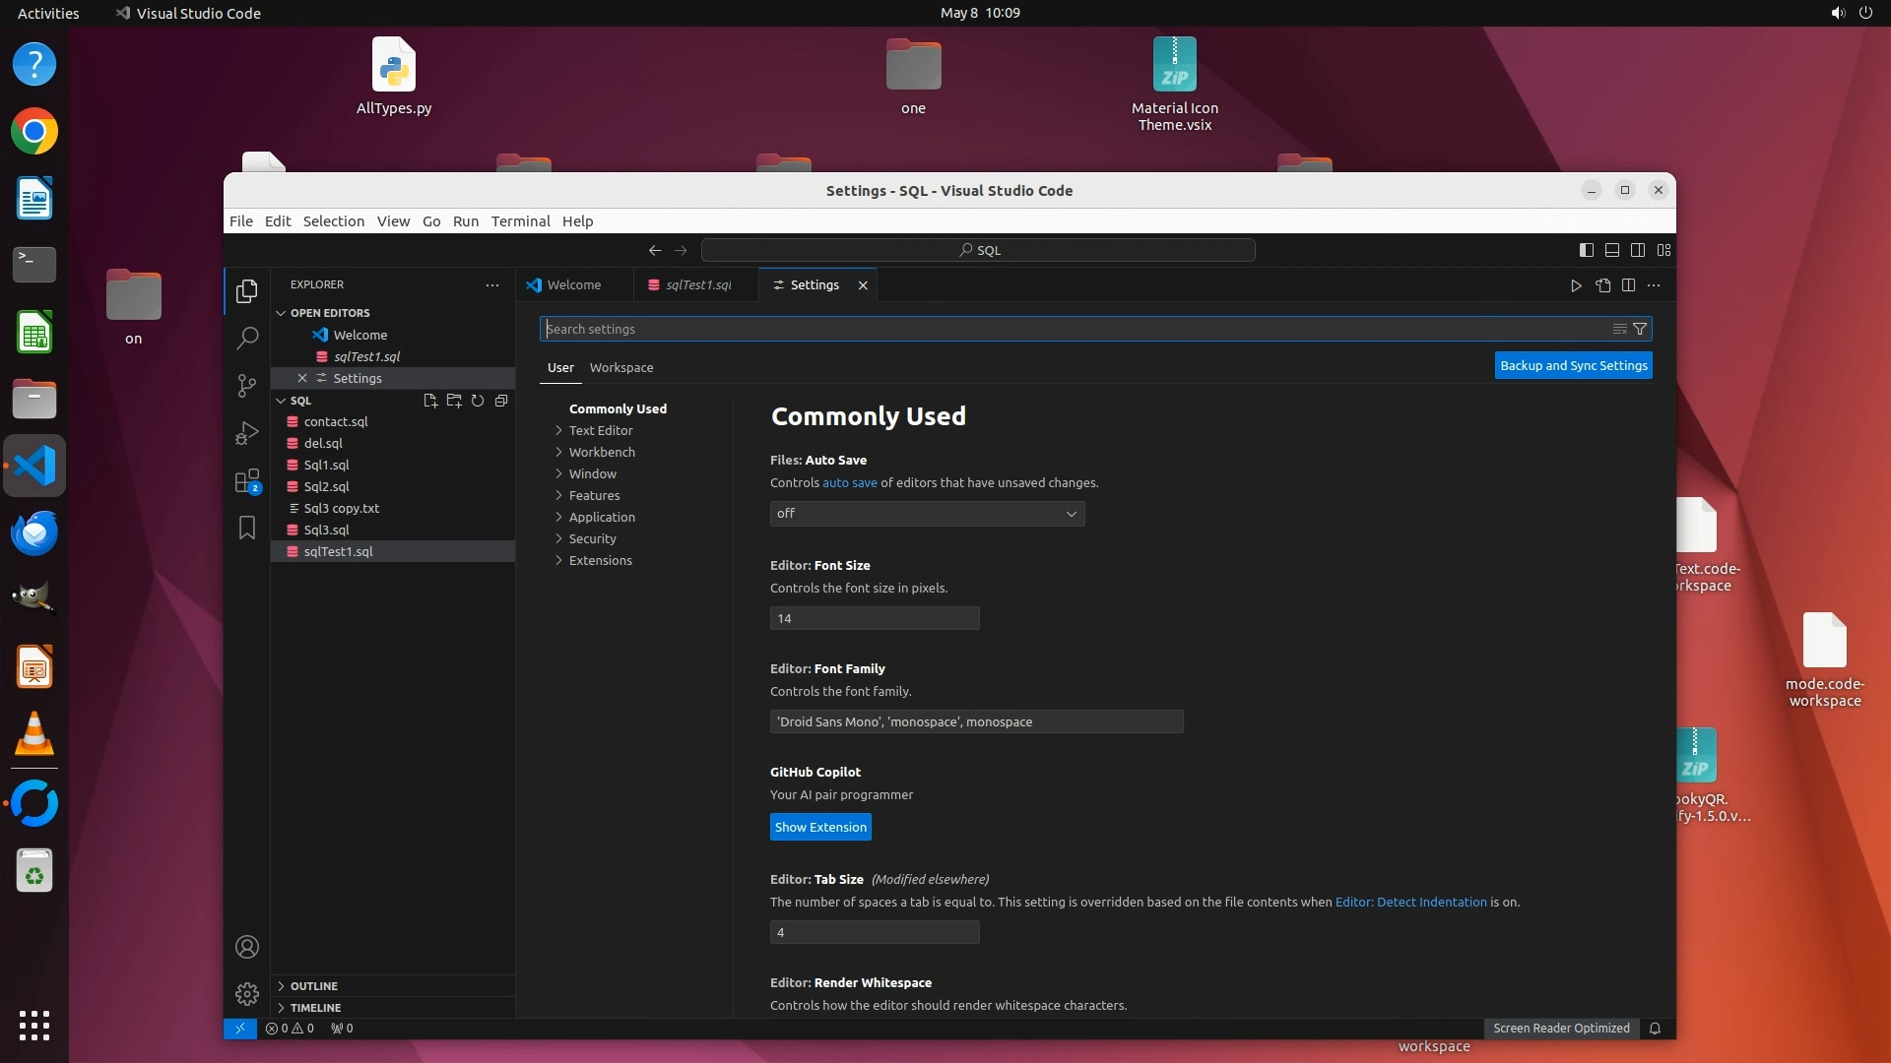Open the Manage gear icon
This screenshot has width=1891, height=1063.
[x=247, y=994]
